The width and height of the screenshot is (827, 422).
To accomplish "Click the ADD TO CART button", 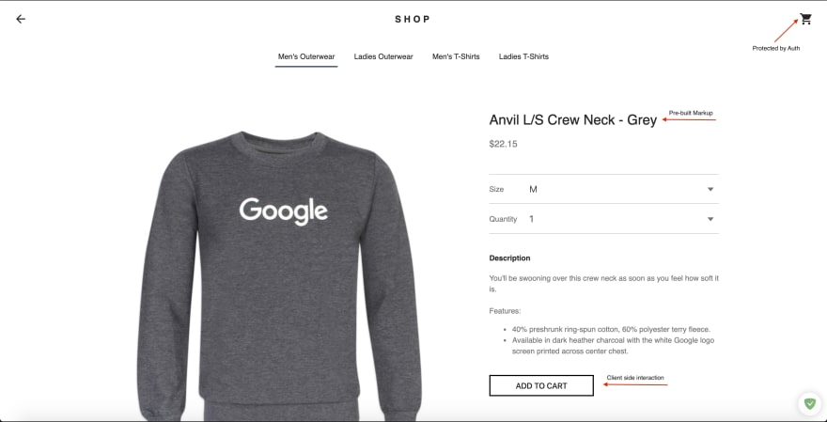I will 541,385.
